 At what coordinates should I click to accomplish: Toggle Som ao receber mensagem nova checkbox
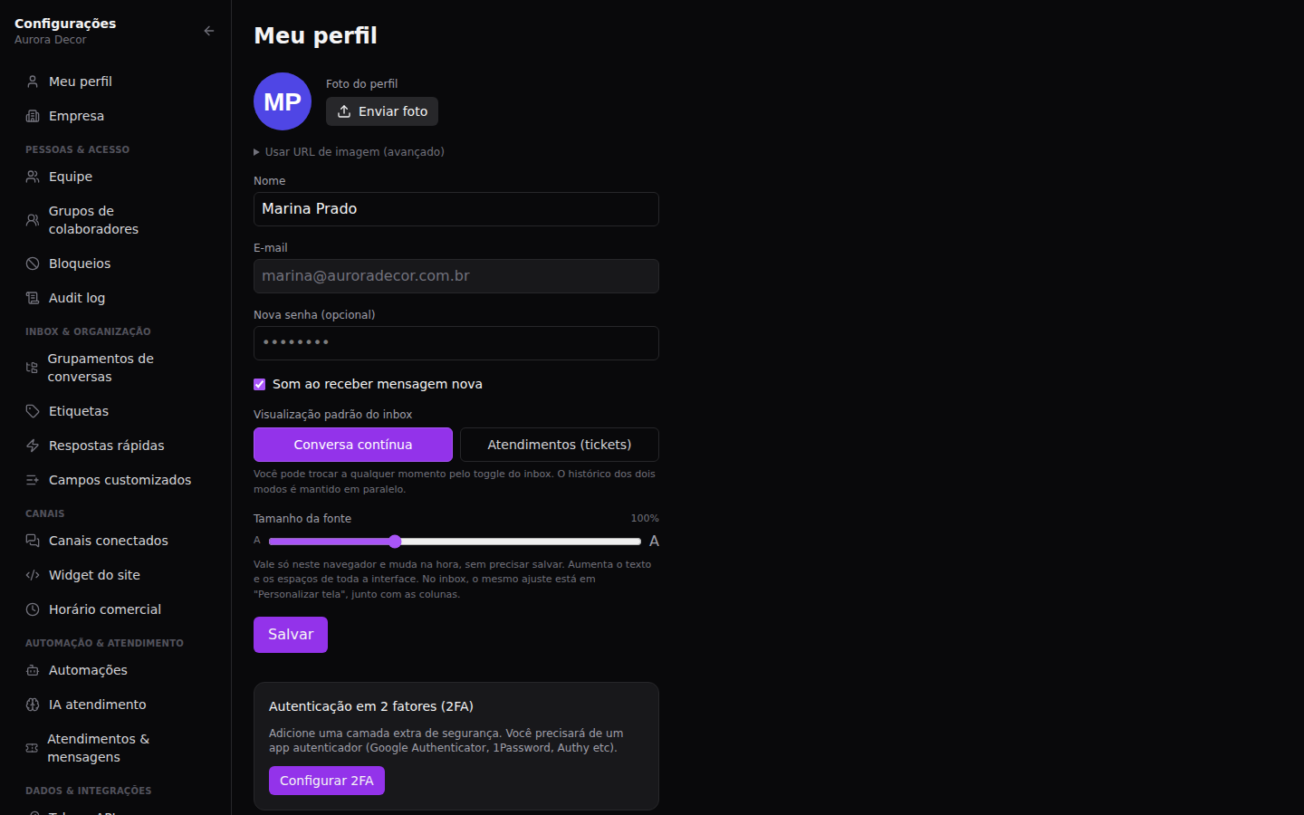(260, 385)
